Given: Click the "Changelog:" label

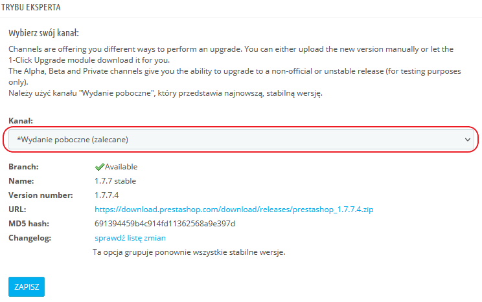Looking at the screenshot, I should click(30, 238).
